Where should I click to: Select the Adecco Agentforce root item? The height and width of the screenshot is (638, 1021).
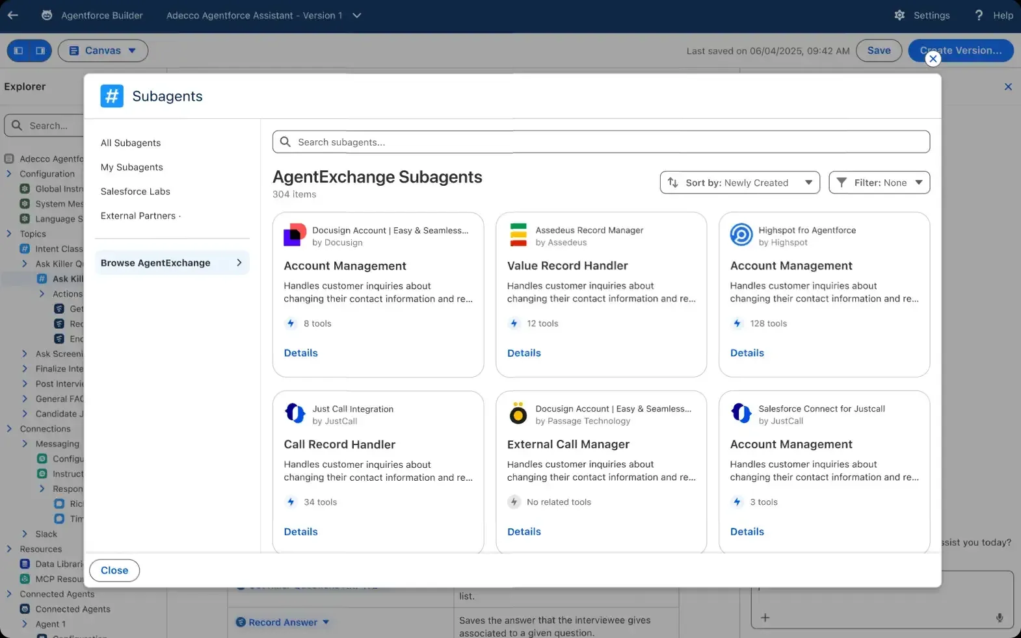(x=44, y=159)
